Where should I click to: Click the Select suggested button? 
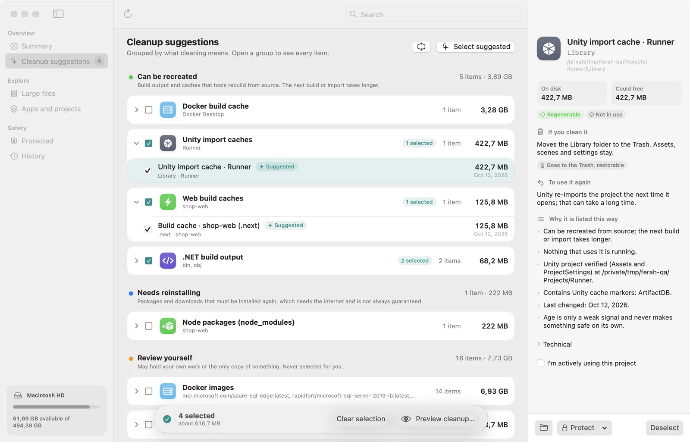(476, 47)
